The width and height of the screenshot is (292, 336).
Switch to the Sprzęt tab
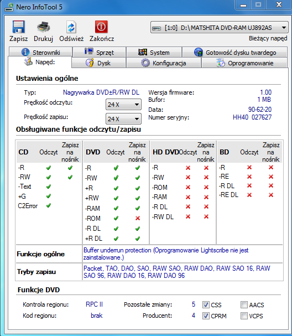coord(99,52)
